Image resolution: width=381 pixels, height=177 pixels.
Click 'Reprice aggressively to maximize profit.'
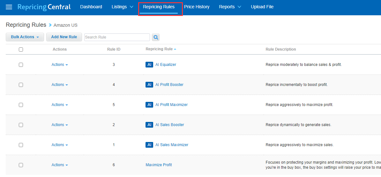click(x=299, y=105)
